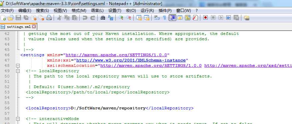Toggle word wrap
292x124 pixels.
pyautogui.click(x=157, y=18)
